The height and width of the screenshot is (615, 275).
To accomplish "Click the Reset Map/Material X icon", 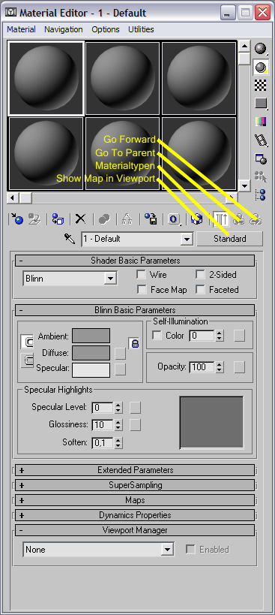I will click(x=80, y=219).
